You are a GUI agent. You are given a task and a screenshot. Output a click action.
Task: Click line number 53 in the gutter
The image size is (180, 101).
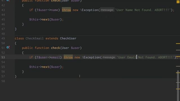[3, 57]
